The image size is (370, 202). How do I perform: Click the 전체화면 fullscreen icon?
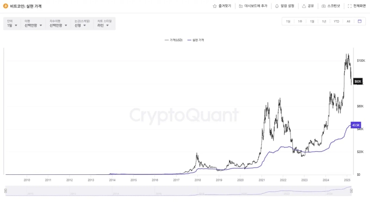coord(350,6)
